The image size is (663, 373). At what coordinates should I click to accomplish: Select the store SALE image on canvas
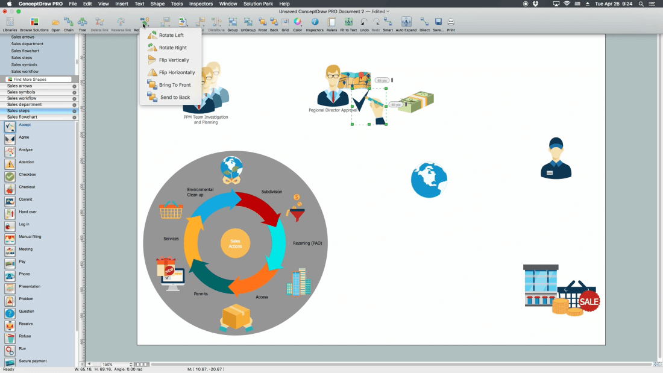click(562, 290)
